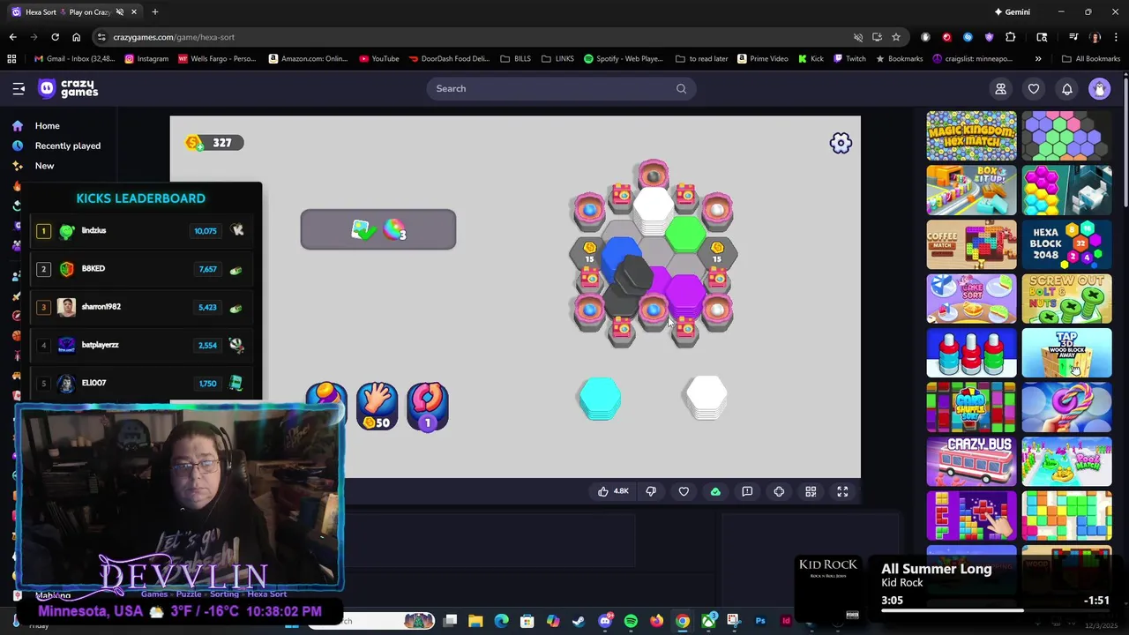
Task: Open the Chrome three-dot menu
Action: coord(1115,37)
